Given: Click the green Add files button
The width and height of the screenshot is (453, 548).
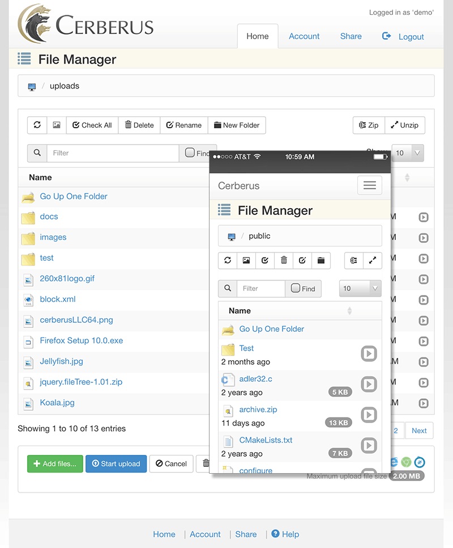Looking at the screenshot, I should pos(55,463).
